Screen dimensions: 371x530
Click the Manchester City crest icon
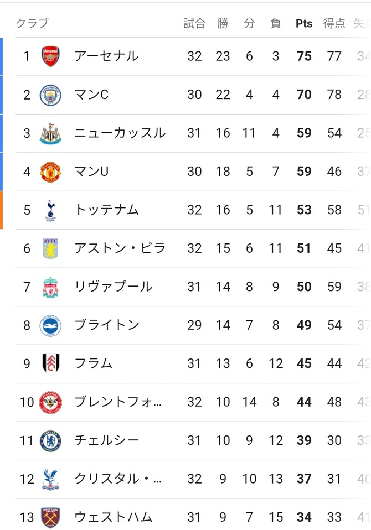pos(50,95)
